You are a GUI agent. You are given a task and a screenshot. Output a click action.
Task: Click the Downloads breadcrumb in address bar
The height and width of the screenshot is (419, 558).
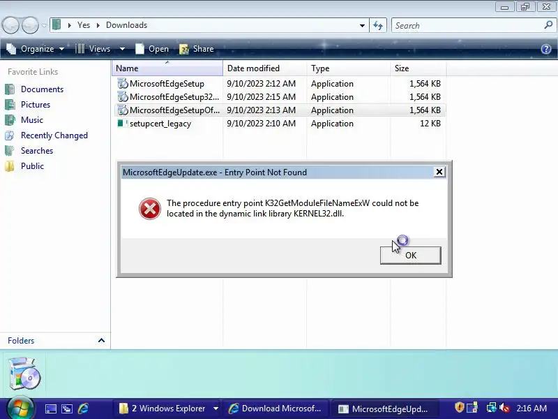127,25
